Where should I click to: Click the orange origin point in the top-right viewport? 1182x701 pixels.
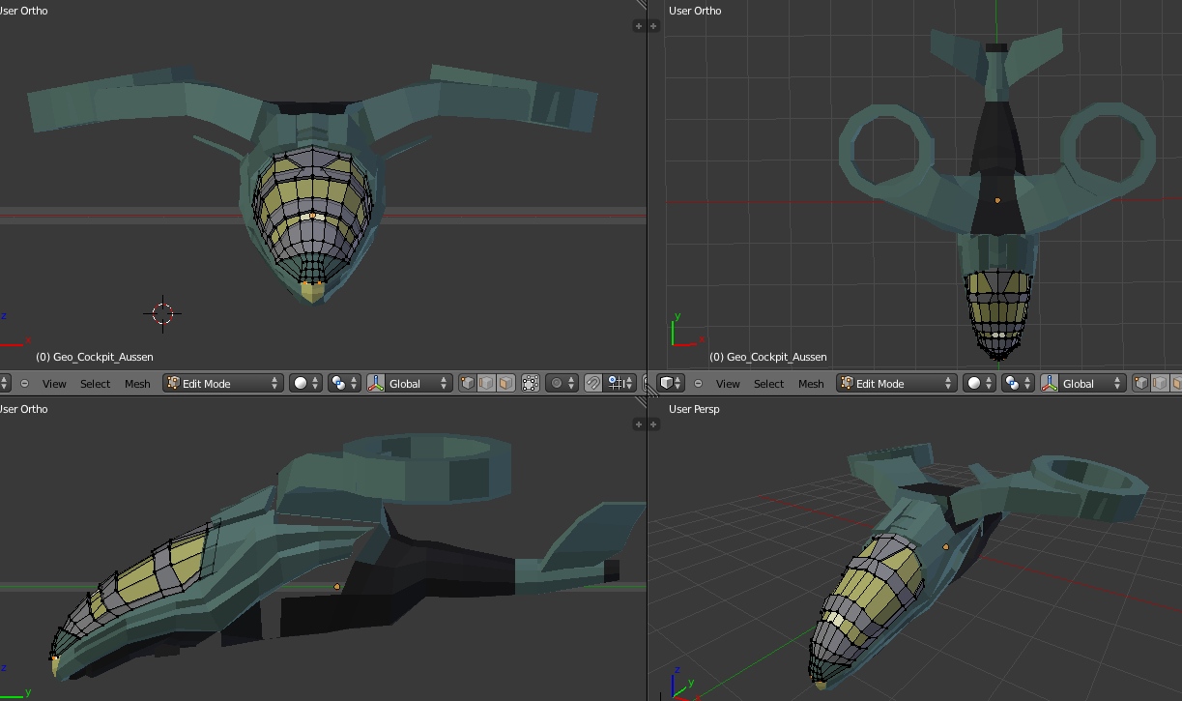tap(997, 200)
